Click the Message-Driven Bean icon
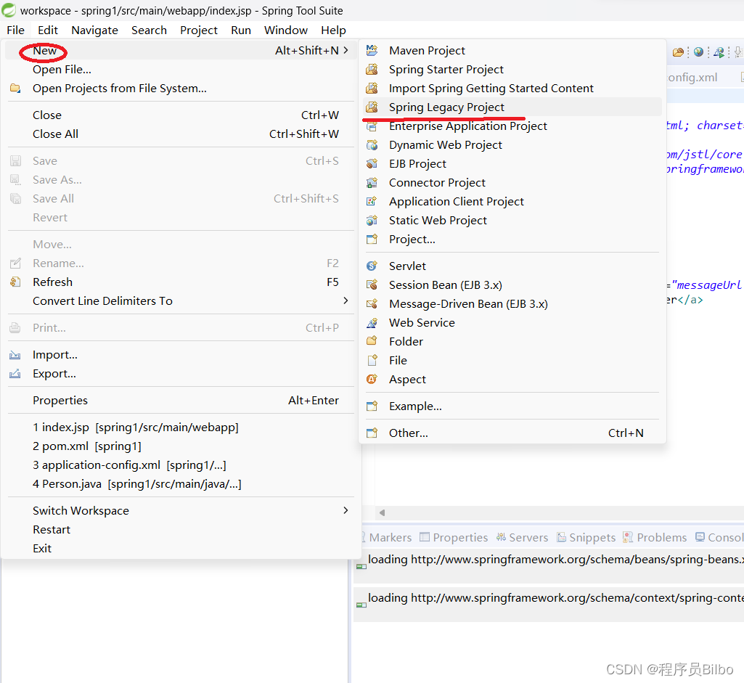This screenshot has width=744, height=683. tap(372, 303)
